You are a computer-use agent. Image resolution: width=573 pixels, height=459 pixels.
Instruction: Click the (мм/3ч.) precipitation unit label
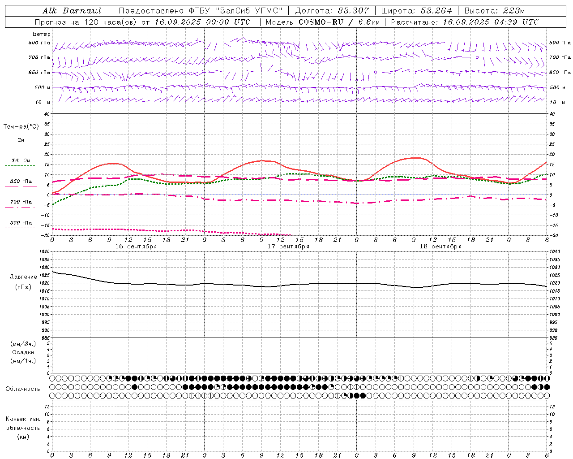(23, 344)
